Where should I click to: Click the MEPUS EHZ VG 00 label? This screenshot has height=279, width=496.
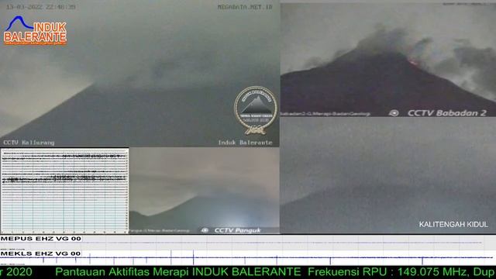[x=41, y=239]
